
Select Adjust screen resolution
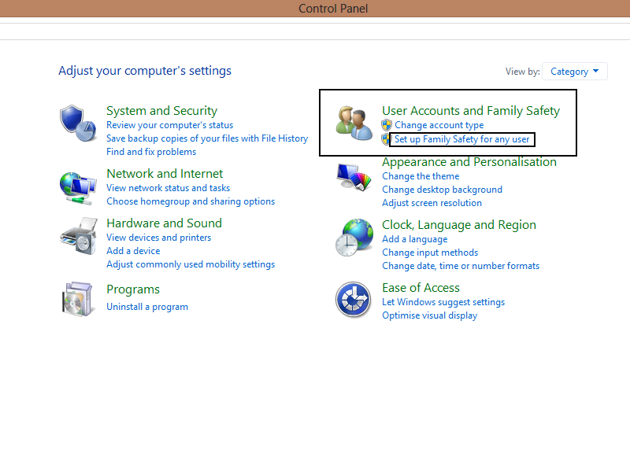[432, 203]
